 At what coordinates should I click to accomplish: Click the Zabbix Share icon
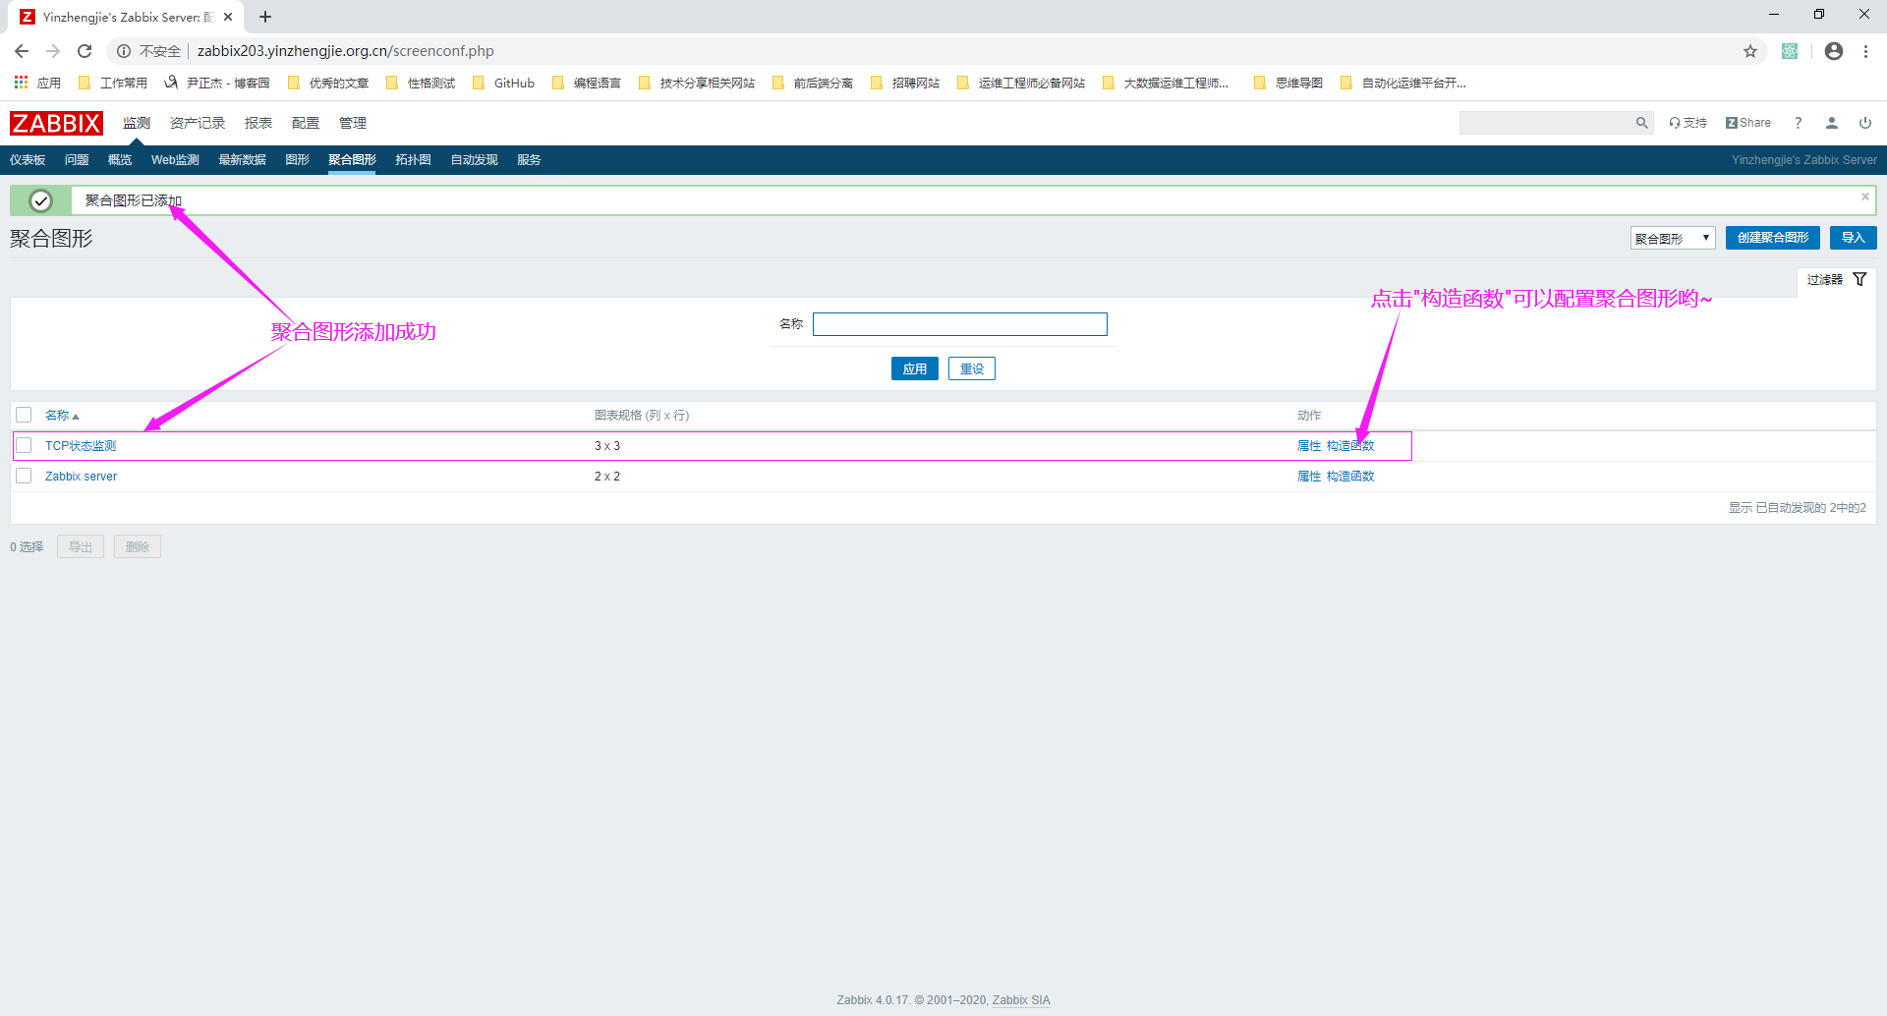[x=1748, y=123]
